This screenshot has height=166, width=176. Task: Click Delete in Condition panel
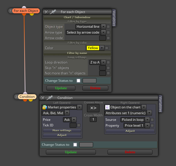tap(130, 152)
